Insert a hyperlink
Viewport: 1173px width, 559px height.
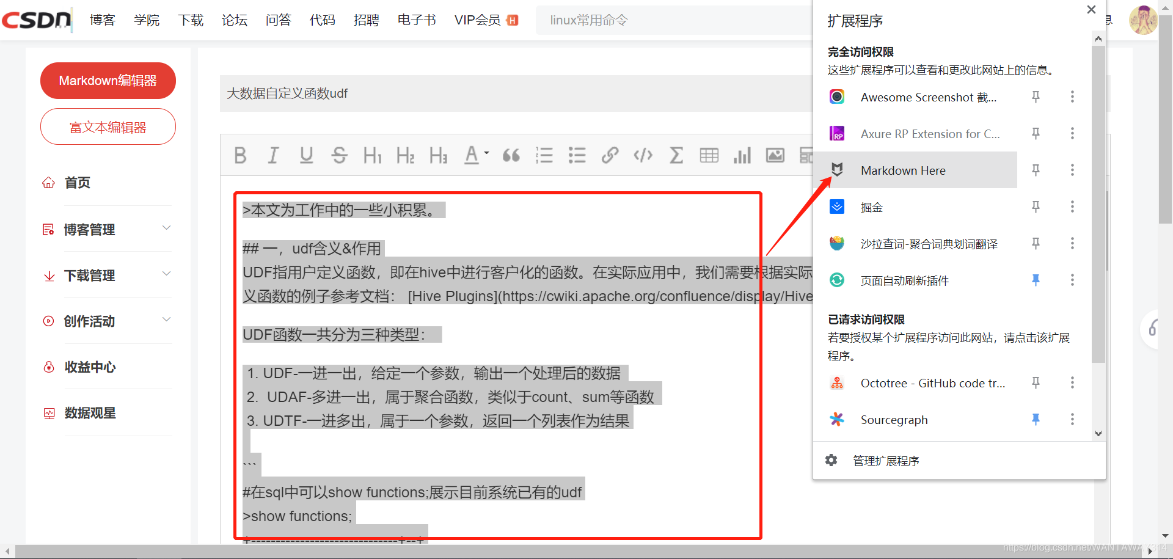point(610,155)
